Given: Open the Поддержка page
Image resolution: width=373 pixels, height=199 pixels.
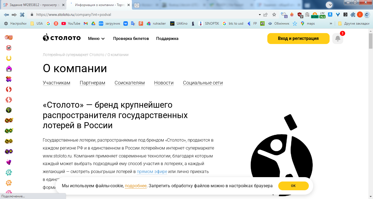Looking at the screenshot, I should (x=167, y=39).
